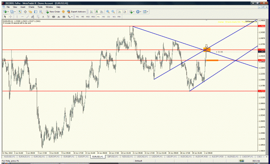Open the Help menu
The height and width of the screenshot is (164, 270).
pos(58,7)
